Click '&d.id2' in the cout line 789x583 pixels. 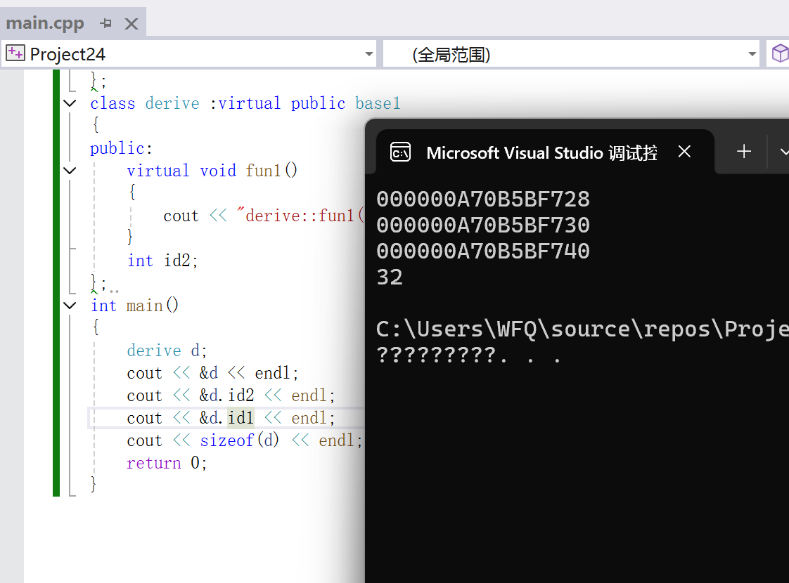(x=226, y=396)
